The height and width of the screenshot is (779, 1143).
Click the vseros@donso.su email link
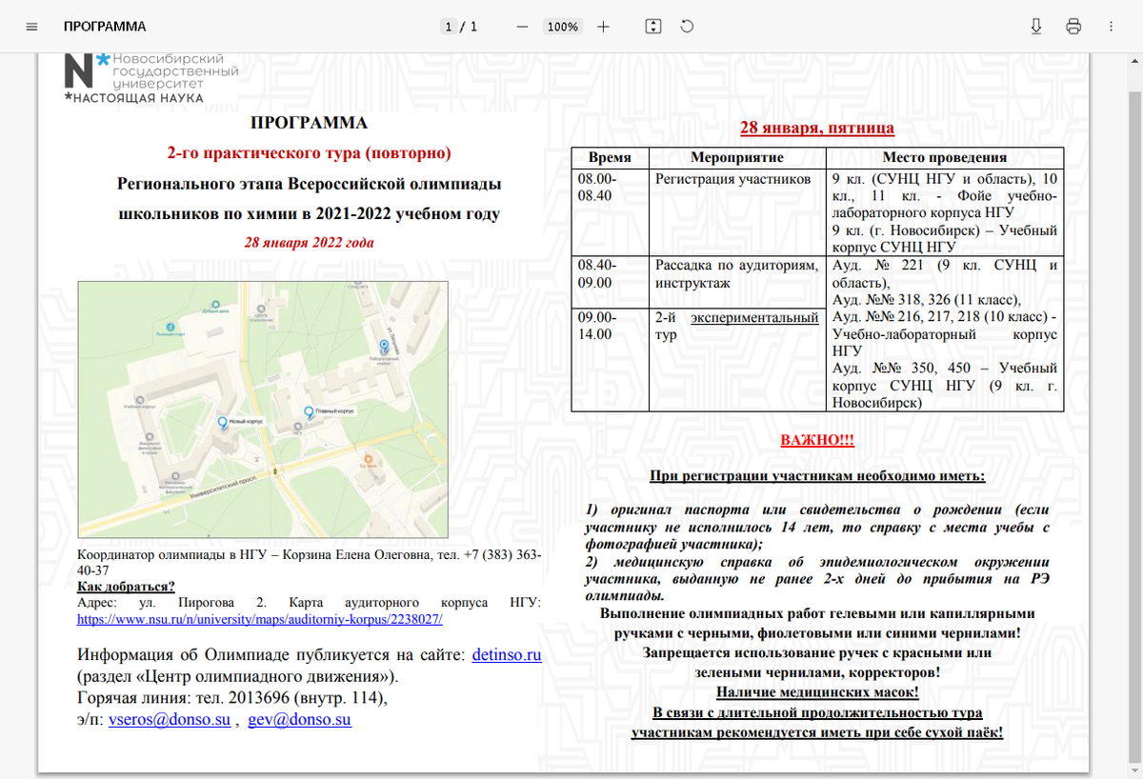(x=170, y=720)
